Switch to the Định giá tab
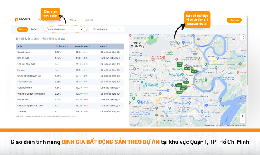The image size is (260, 155). click(23, 29)
